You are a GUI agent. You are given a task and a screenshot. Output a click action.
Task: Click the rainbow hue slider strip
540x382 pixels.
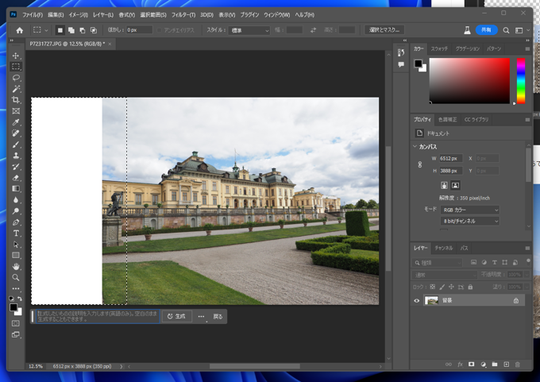click(x=521, y=81)
